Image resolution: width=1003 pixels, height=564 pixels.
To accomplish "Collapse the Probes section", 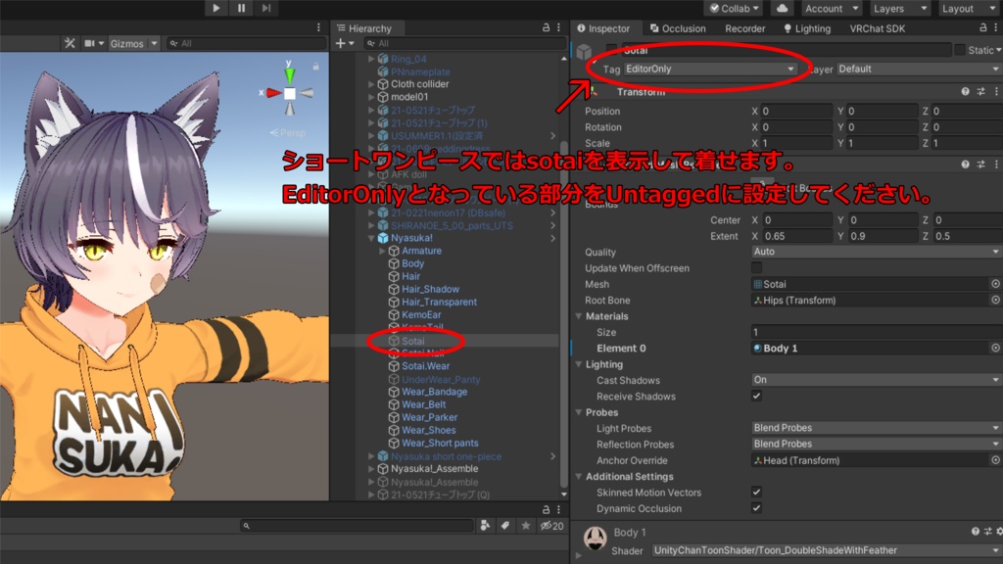I will [x=579, y=412].
